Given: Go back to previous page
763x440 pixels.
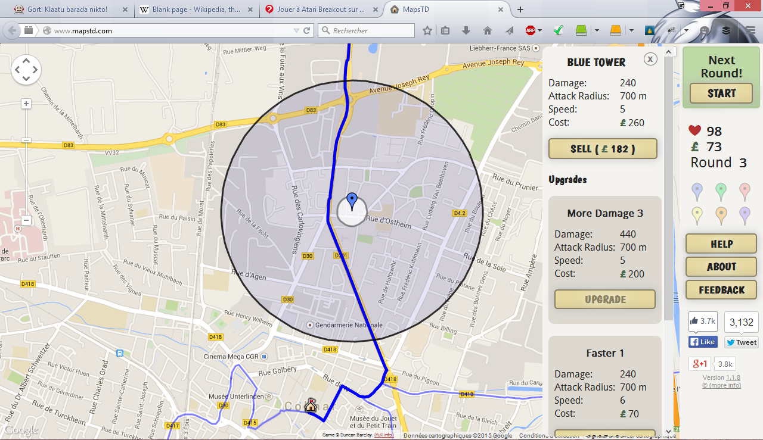Looking at the screenshot, I should click(x=11, y=30).
